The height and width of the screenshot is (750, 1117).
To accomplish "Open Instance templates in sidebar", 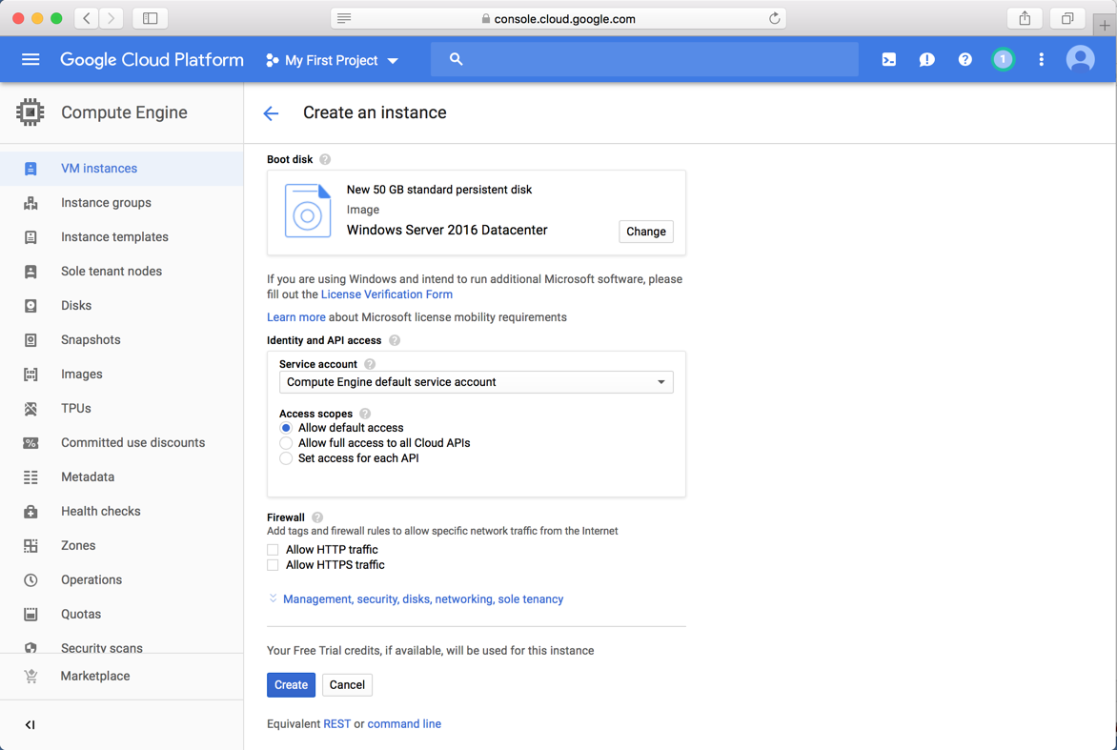I will [x=114, y=237].
